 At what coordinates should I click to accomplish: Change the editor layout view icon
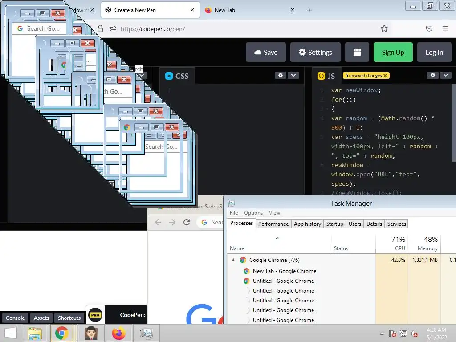point(357,53)
